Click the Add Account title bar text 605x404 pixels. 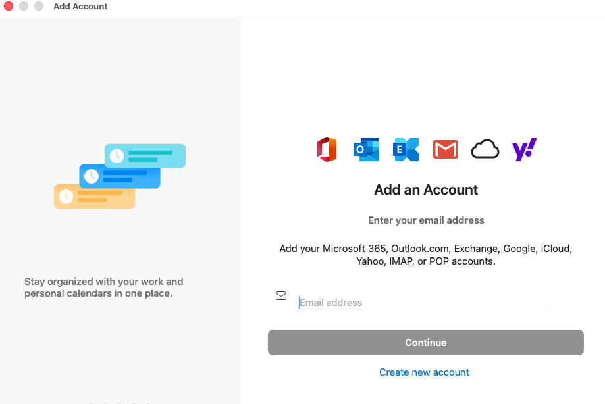80,6
